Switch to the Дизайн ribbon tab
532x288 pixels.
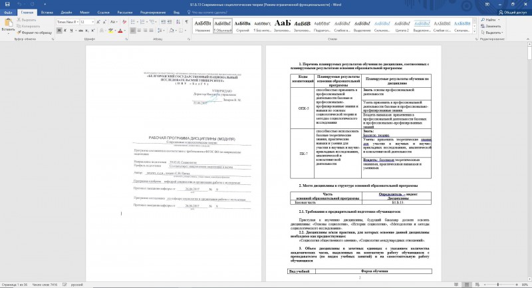(x=66, y=12)
